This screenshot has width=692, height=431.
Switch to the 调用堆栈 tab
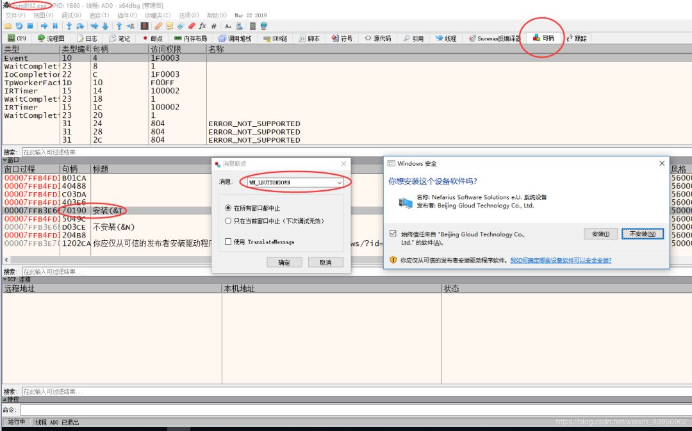(x=235, y=38)
